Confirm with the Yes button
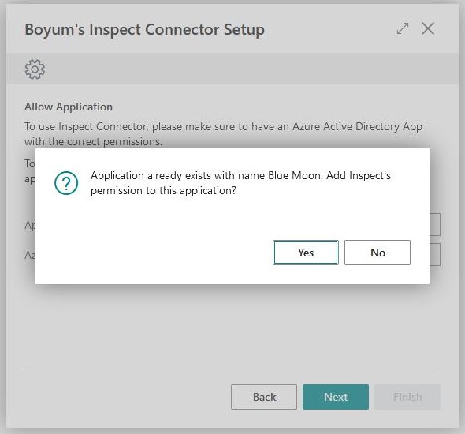The width and height of the screenshot is (465, 434). coord(306,253)
